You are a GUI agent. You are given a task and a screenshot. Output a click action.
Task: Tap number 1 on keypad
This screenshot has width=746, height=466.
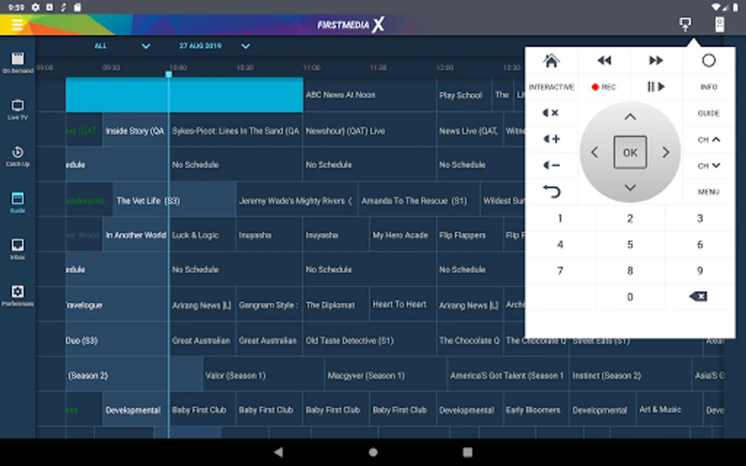click(560, 219)
